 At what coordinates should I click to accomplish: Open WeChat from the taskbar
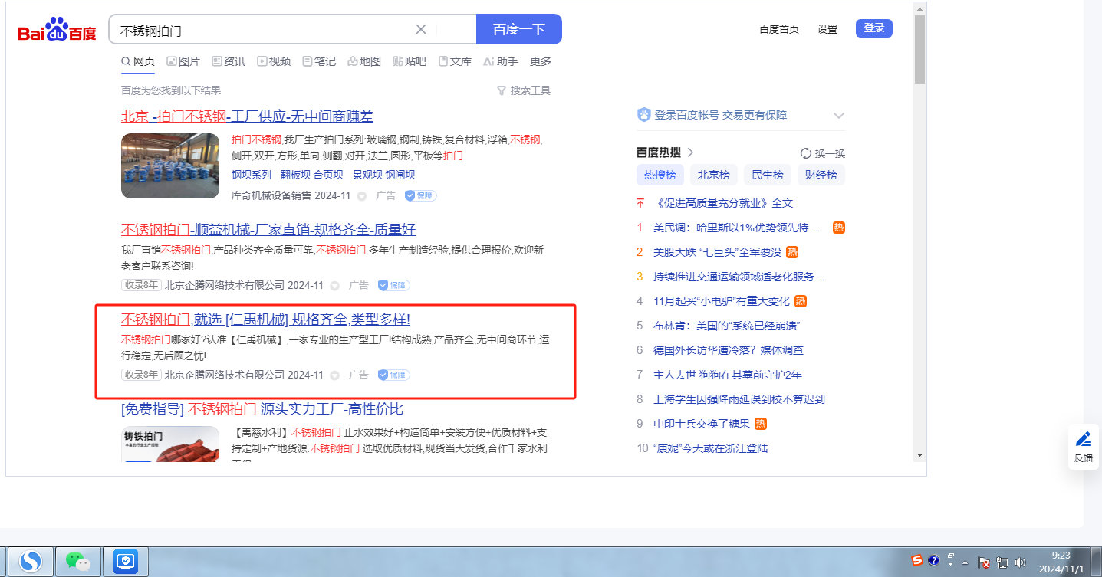pyautogui.click(x=77, y=562)
